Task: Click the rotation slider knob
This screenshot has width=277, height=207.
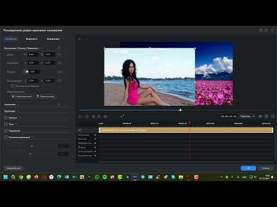Action: tap(27, 72)
